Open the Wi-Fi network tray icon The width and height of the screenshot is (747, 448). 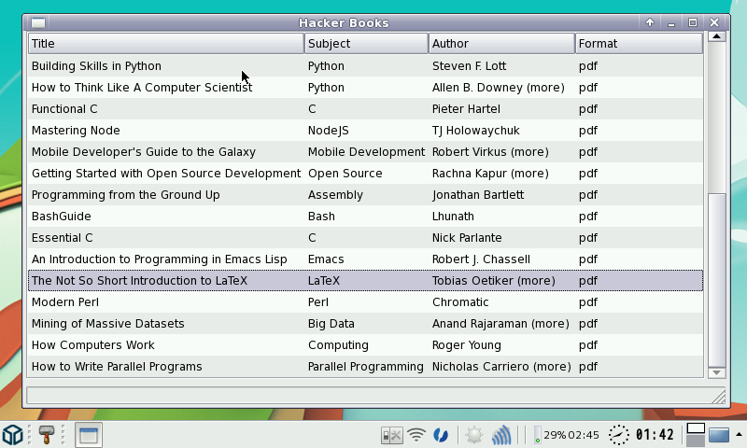click(416, 435)
